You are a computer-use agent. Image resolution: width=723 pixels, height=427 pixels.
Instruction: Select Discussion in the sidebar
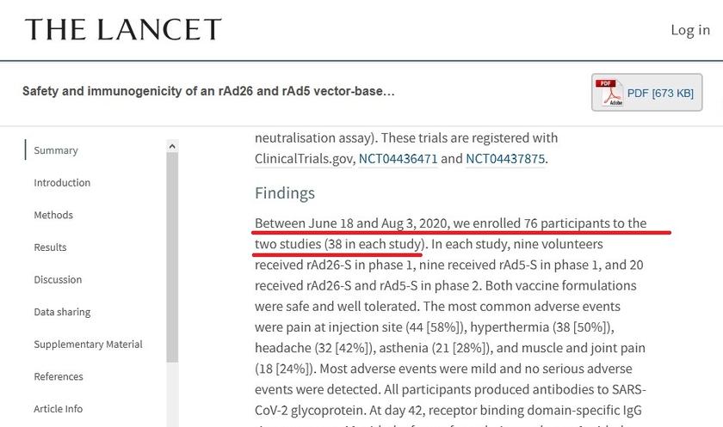click(58, 279)
